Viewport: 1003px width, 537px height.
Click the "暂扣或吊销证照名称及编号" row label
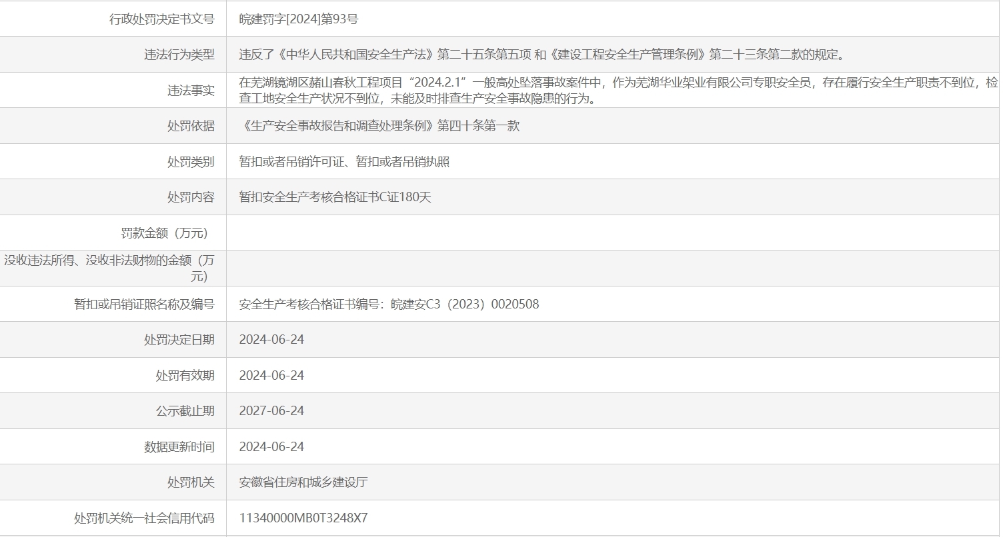[145, 304]
